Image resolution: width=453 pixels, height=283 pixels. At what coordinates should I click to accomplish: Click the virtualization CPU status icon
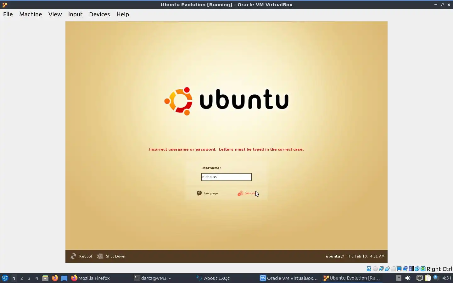pyautogui.click(x=411, y=269)
